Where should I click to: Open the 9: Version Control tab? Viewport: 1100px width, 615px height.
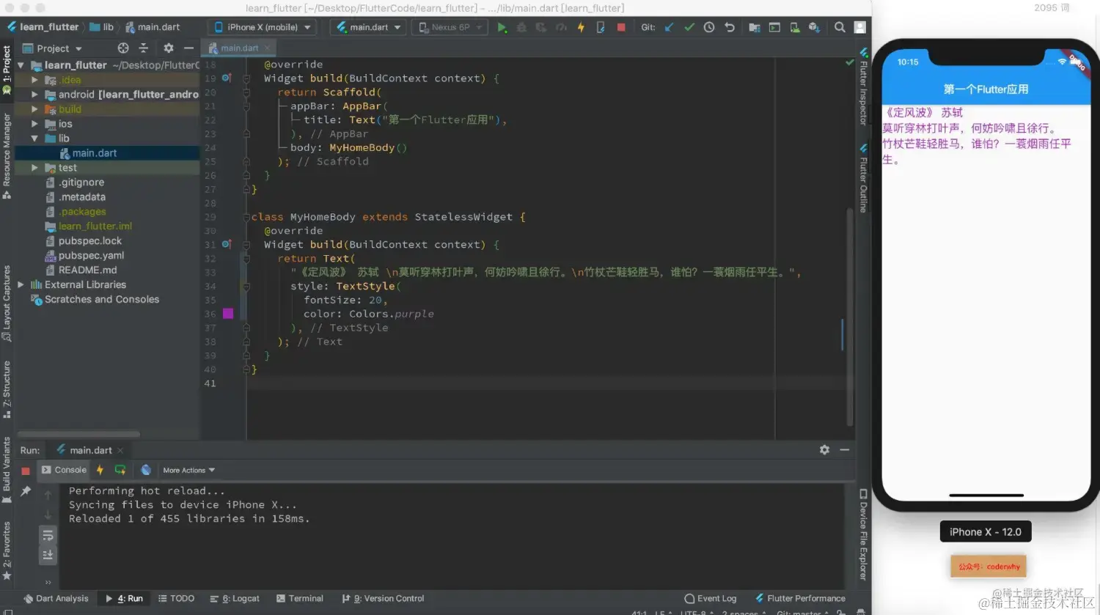pyautogui.click(x=383, y=598)
